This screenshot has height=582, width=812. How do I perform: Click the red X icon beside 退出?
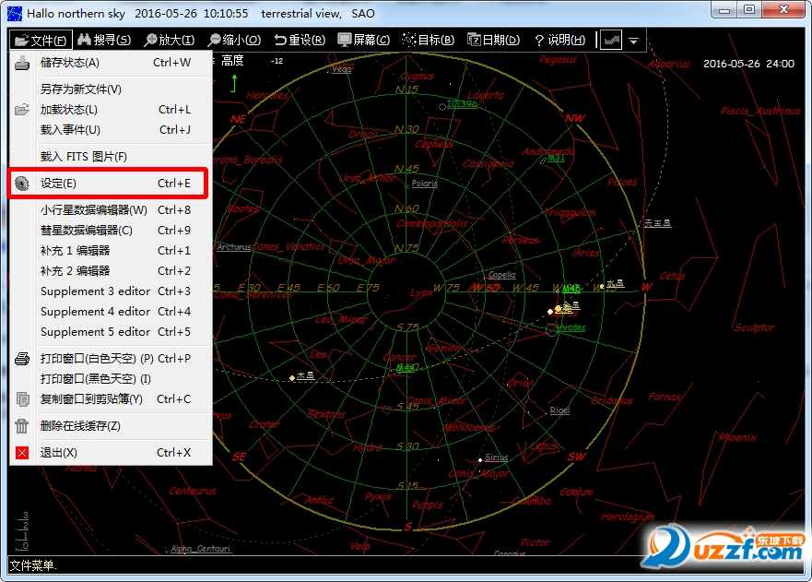[x=23, y=453]
